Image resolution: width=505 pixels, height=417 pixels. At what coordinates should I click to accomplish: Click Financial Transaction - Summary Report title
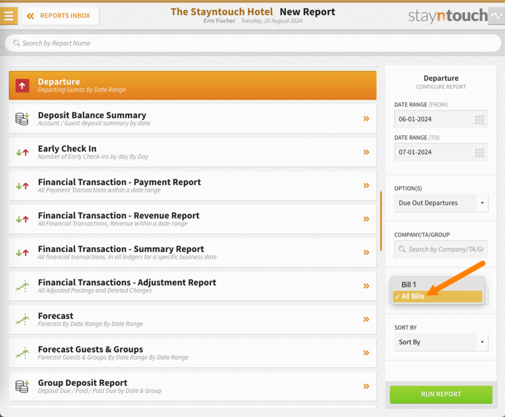point(121,249)
